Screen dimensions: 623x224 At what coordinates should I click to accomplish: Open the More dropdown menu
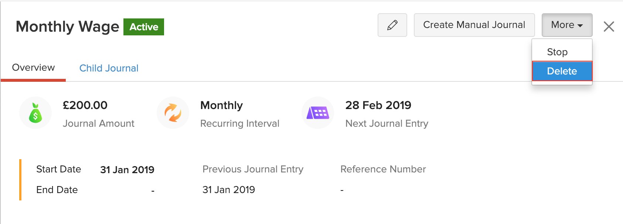click(x=567, y=25)
